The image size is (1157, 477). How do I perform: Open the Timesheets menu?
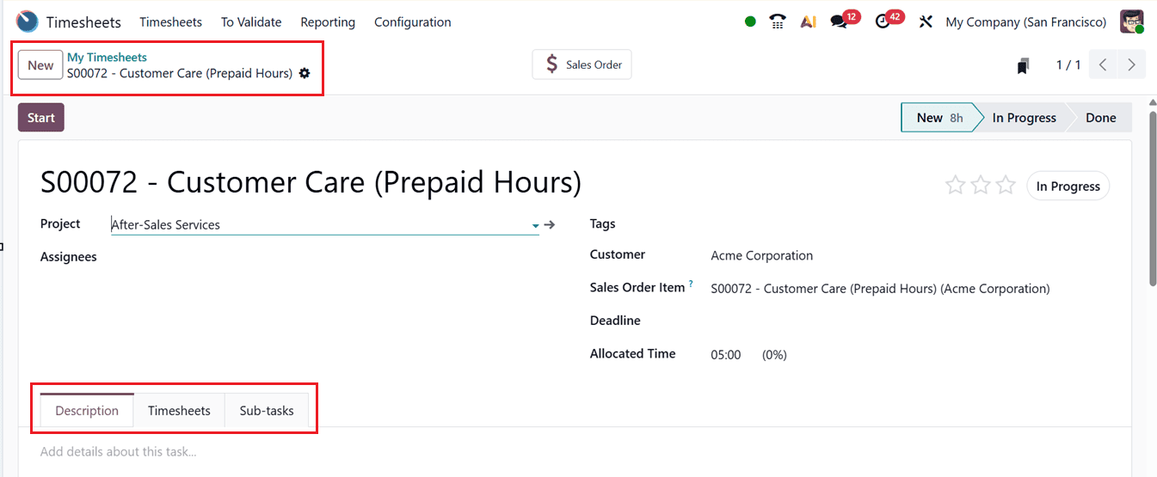pyautogui.click(x=171, y=22)
